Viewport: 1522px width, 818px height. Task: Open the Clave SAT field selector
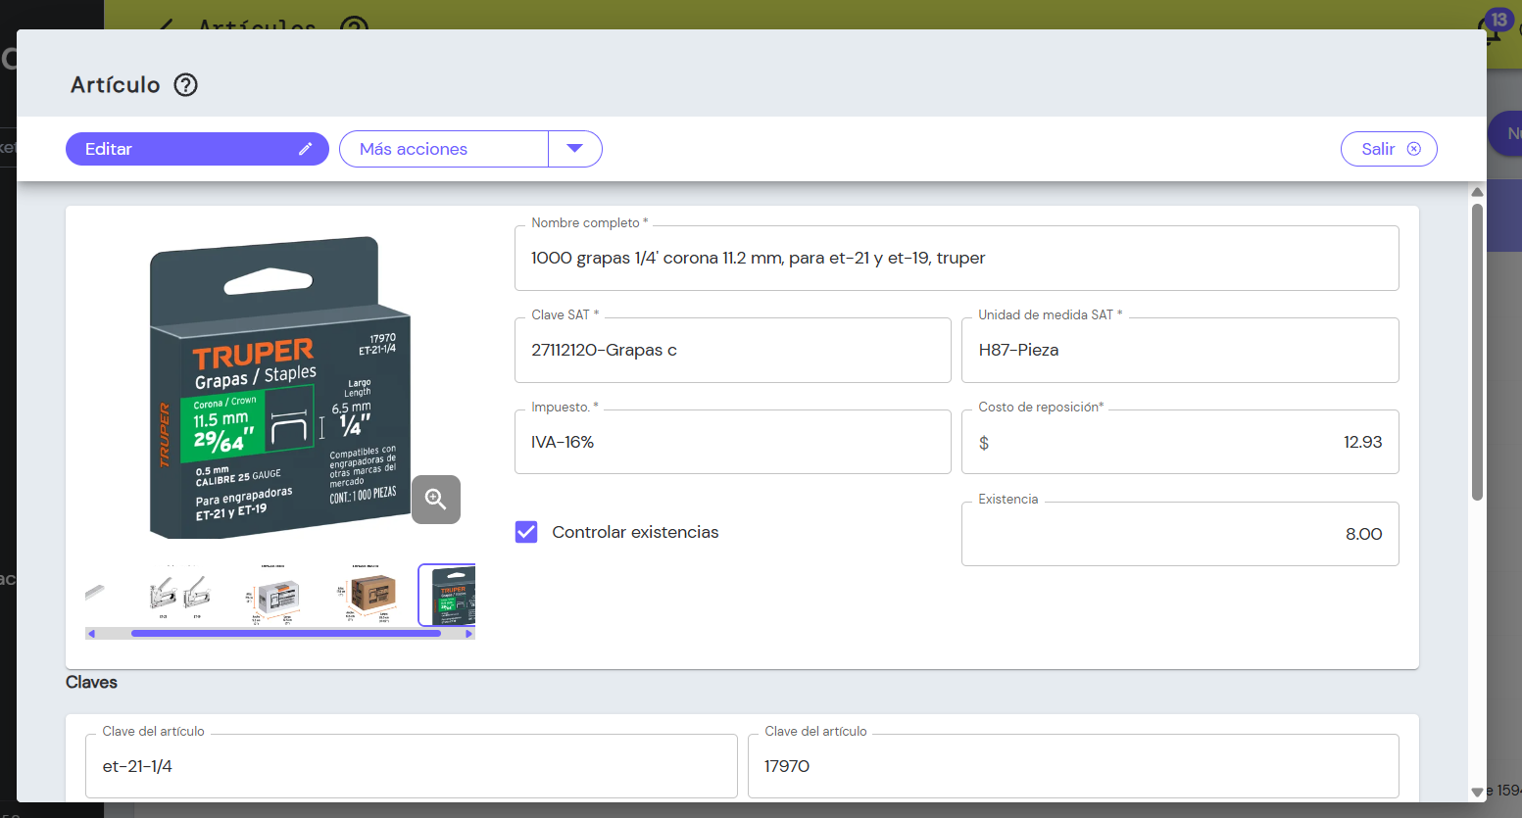click(733, 350)
